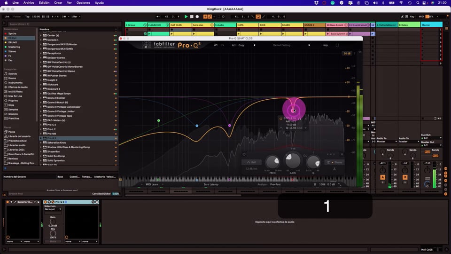Toggle Superior Drummer device activator
The image size is (451, 254).
(8, 202)
